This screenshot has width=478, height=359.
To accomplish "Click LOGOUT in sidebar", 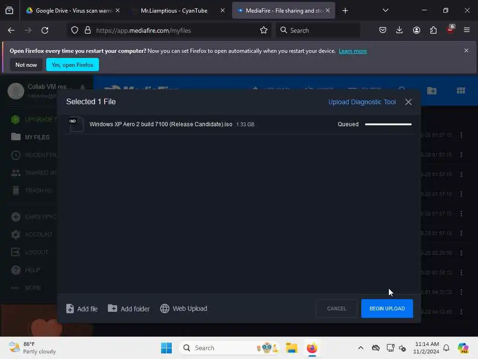I will (x=30, y=252).
